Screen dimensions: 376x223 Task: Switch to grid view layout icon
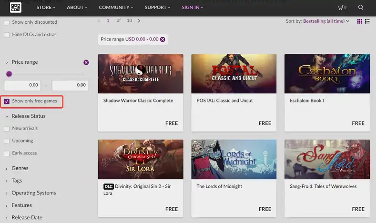tap(359, 21)
